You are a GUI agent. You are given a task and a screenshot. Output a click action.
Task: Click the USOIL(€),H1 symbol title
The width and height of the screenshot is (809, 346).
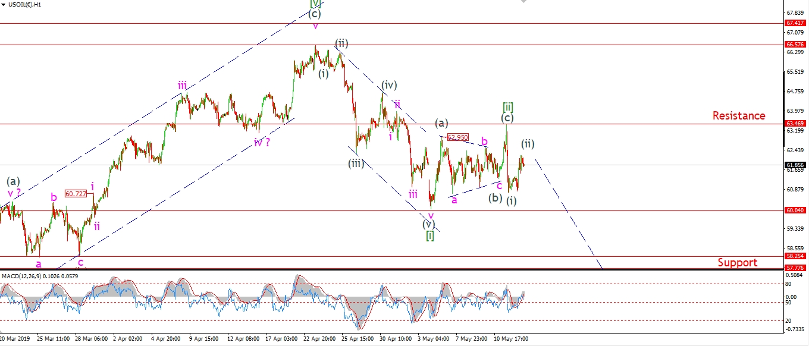tap(24, 4)
